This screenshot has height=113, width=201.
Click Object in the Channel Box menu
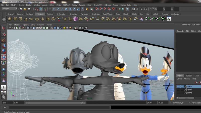pyautogui.click(x=193, y=31)
